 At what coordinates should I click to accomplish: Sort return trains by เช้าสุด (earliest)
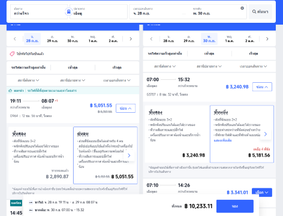(209, 53)
